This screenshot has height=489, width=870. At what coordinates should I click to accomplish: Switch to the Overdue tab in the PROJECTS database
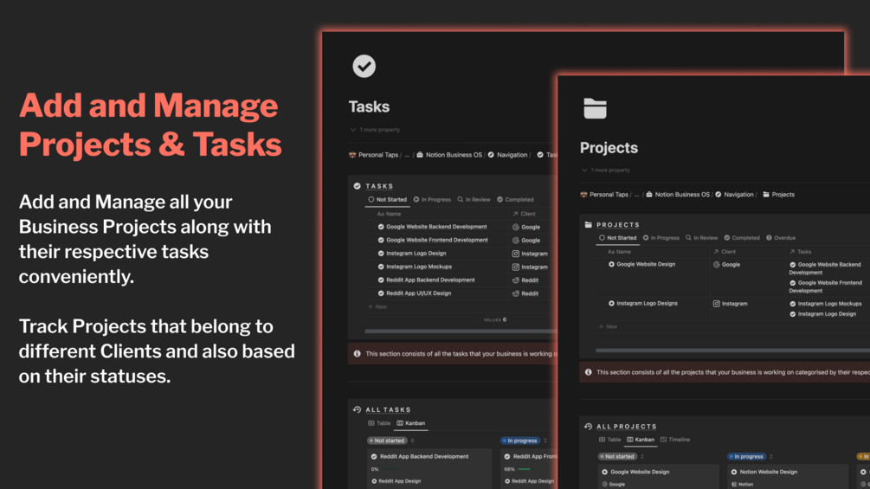coord(781,238)
